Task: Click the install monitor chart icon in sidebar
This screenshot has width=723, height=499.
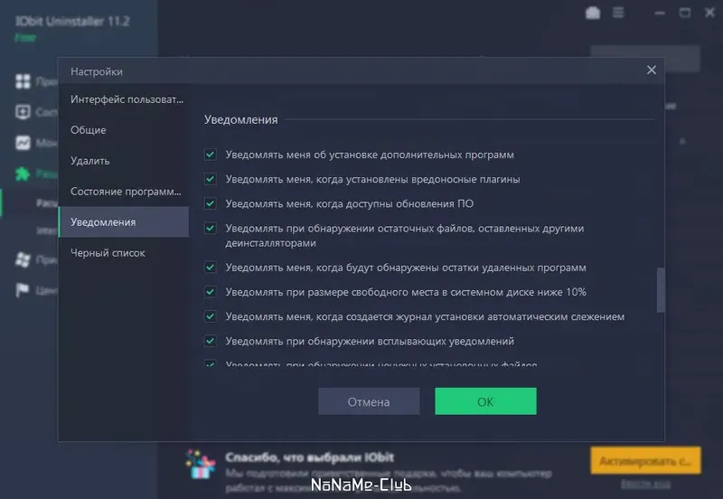Action: tap(23, 143)
